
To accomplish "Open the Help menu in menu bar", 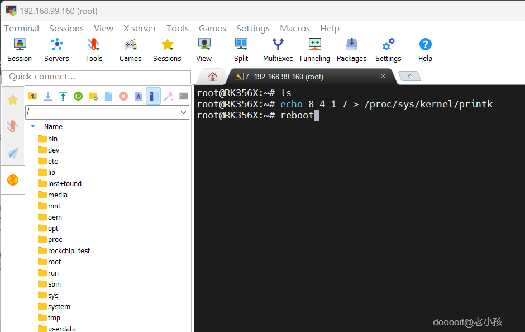I will pyautogui.click(x=330, y=28).
